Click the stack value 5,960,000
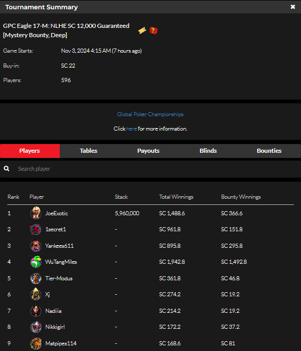The height and width of the screenshot is (351, 301). [x=127, y=213]
